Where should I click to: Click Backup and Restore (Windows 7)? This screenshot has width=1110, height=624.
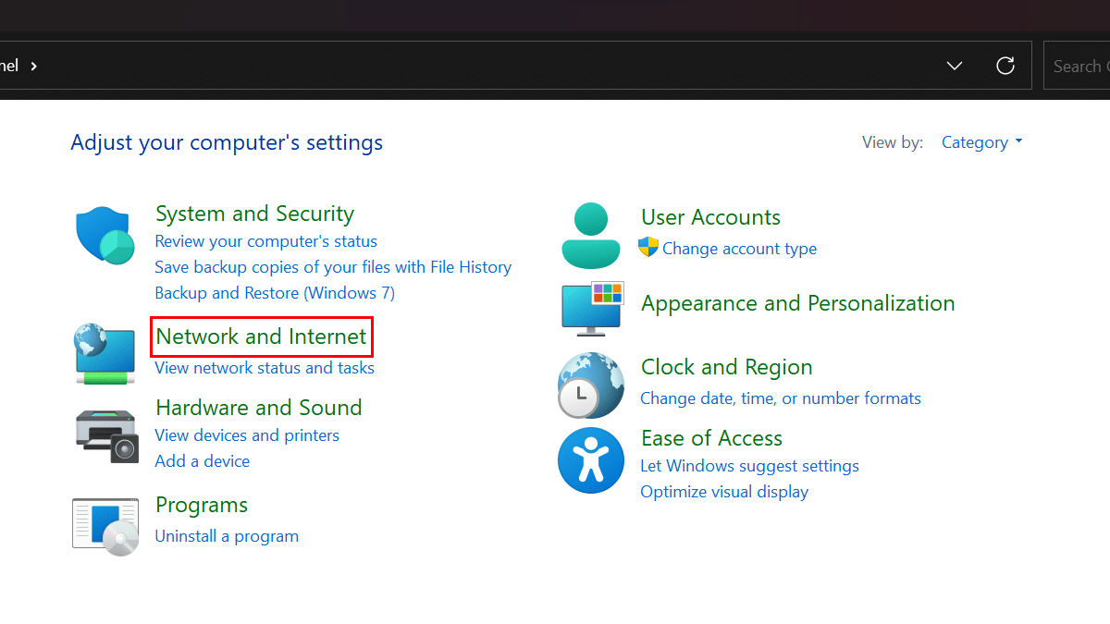tap(275, 293)
